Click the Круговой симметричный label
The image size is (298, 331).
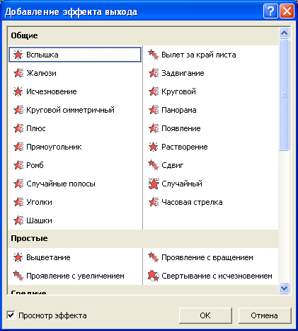point(70,110)
